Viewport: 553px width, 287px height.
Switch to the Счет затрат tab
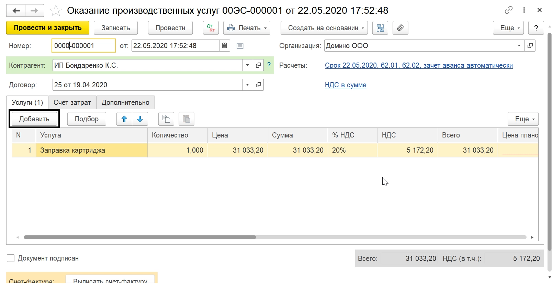tap(72, 102)
